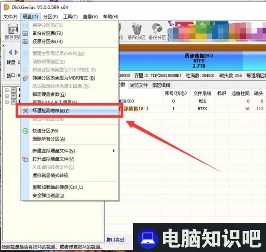
Task: Open the 查看(V) menu
Action: [x=90, y=16]
